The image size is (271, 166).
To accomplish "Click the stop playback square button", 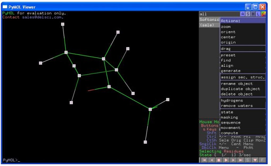I will (219, 160).
